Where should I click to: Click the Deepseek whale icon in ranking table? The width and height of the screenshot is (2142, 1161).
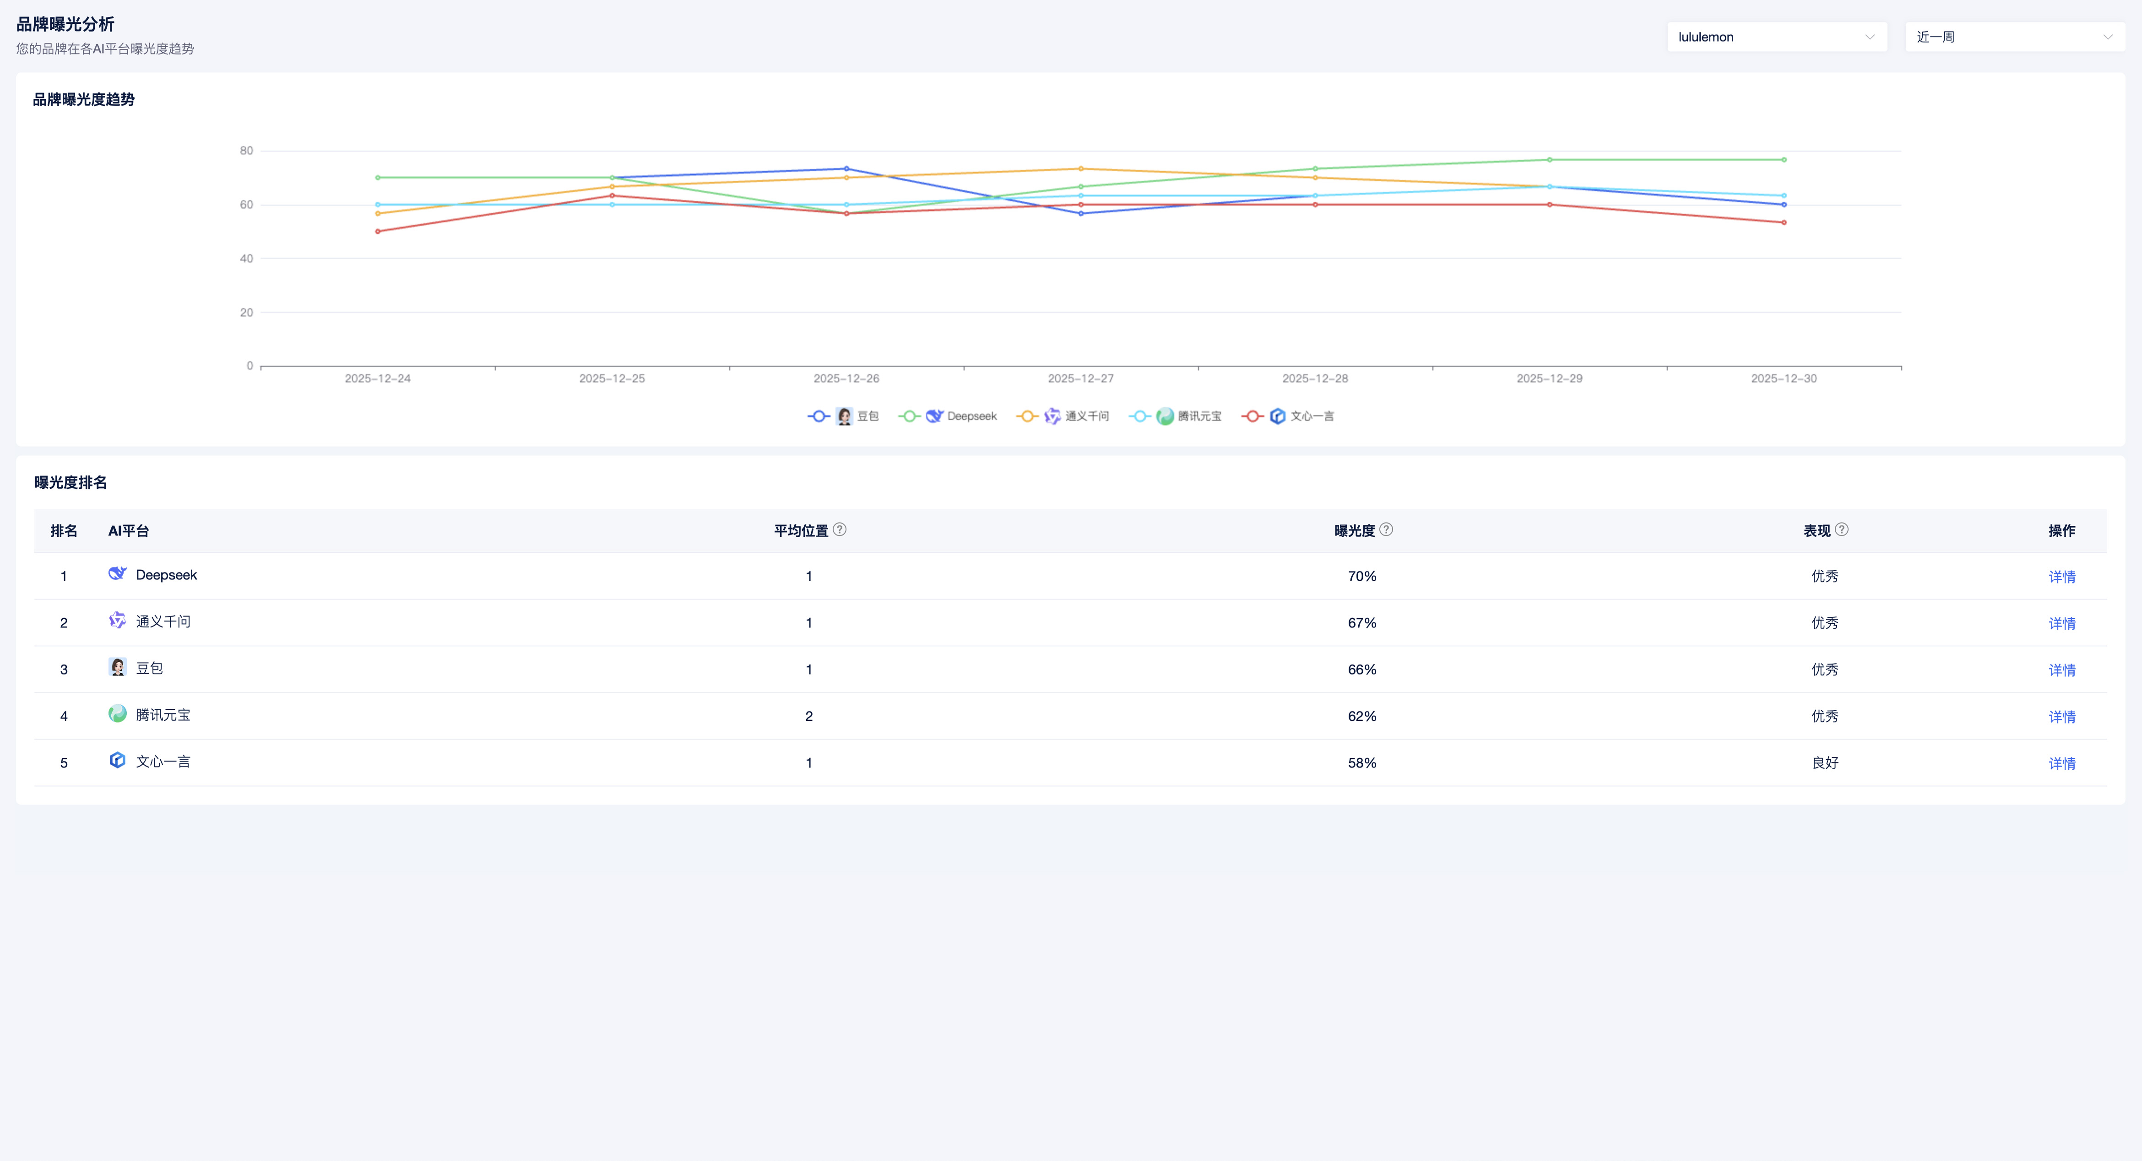[x=117, y=573]
